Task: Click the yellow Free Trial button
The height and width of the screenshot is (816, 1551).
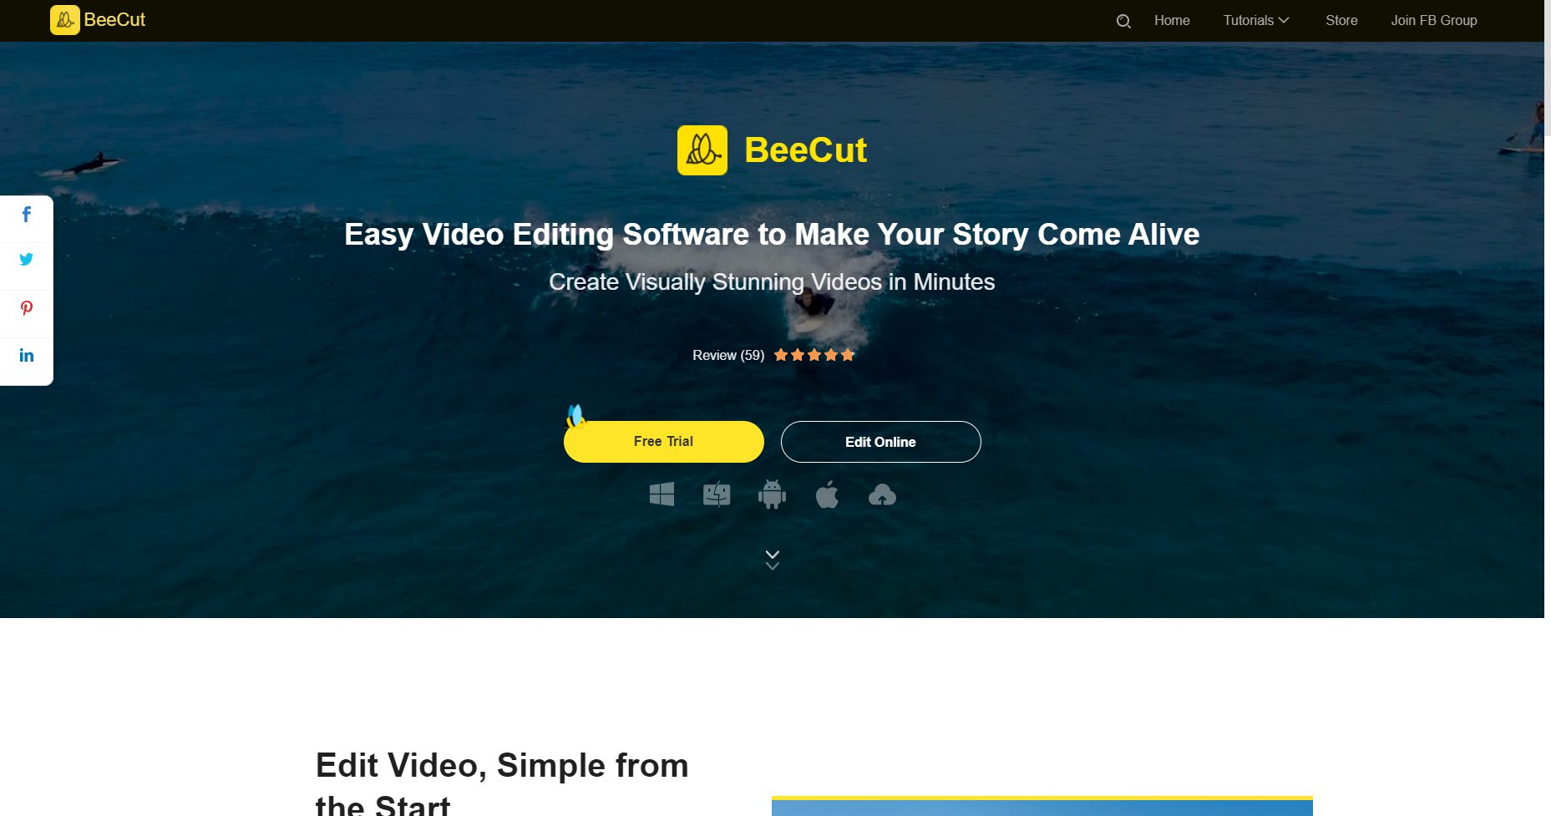Action: tap(664, 442)
